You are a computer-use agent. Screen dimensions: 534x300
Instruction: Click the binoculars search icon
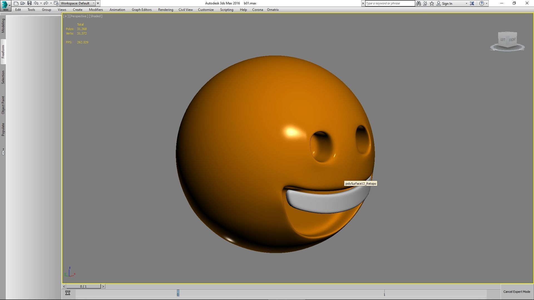pos(419,3)
